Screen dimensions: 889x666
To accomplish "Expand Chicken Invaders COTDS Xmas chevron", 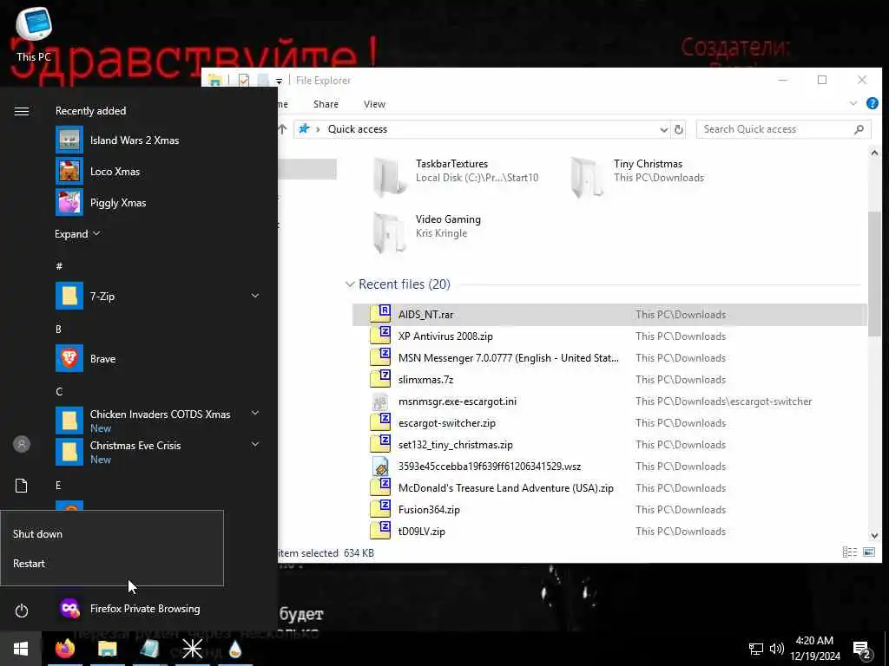I will pos(255,414).
